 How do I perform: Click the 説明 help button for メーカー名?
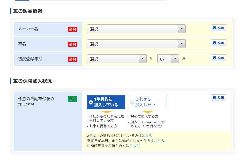pos(218,28)
